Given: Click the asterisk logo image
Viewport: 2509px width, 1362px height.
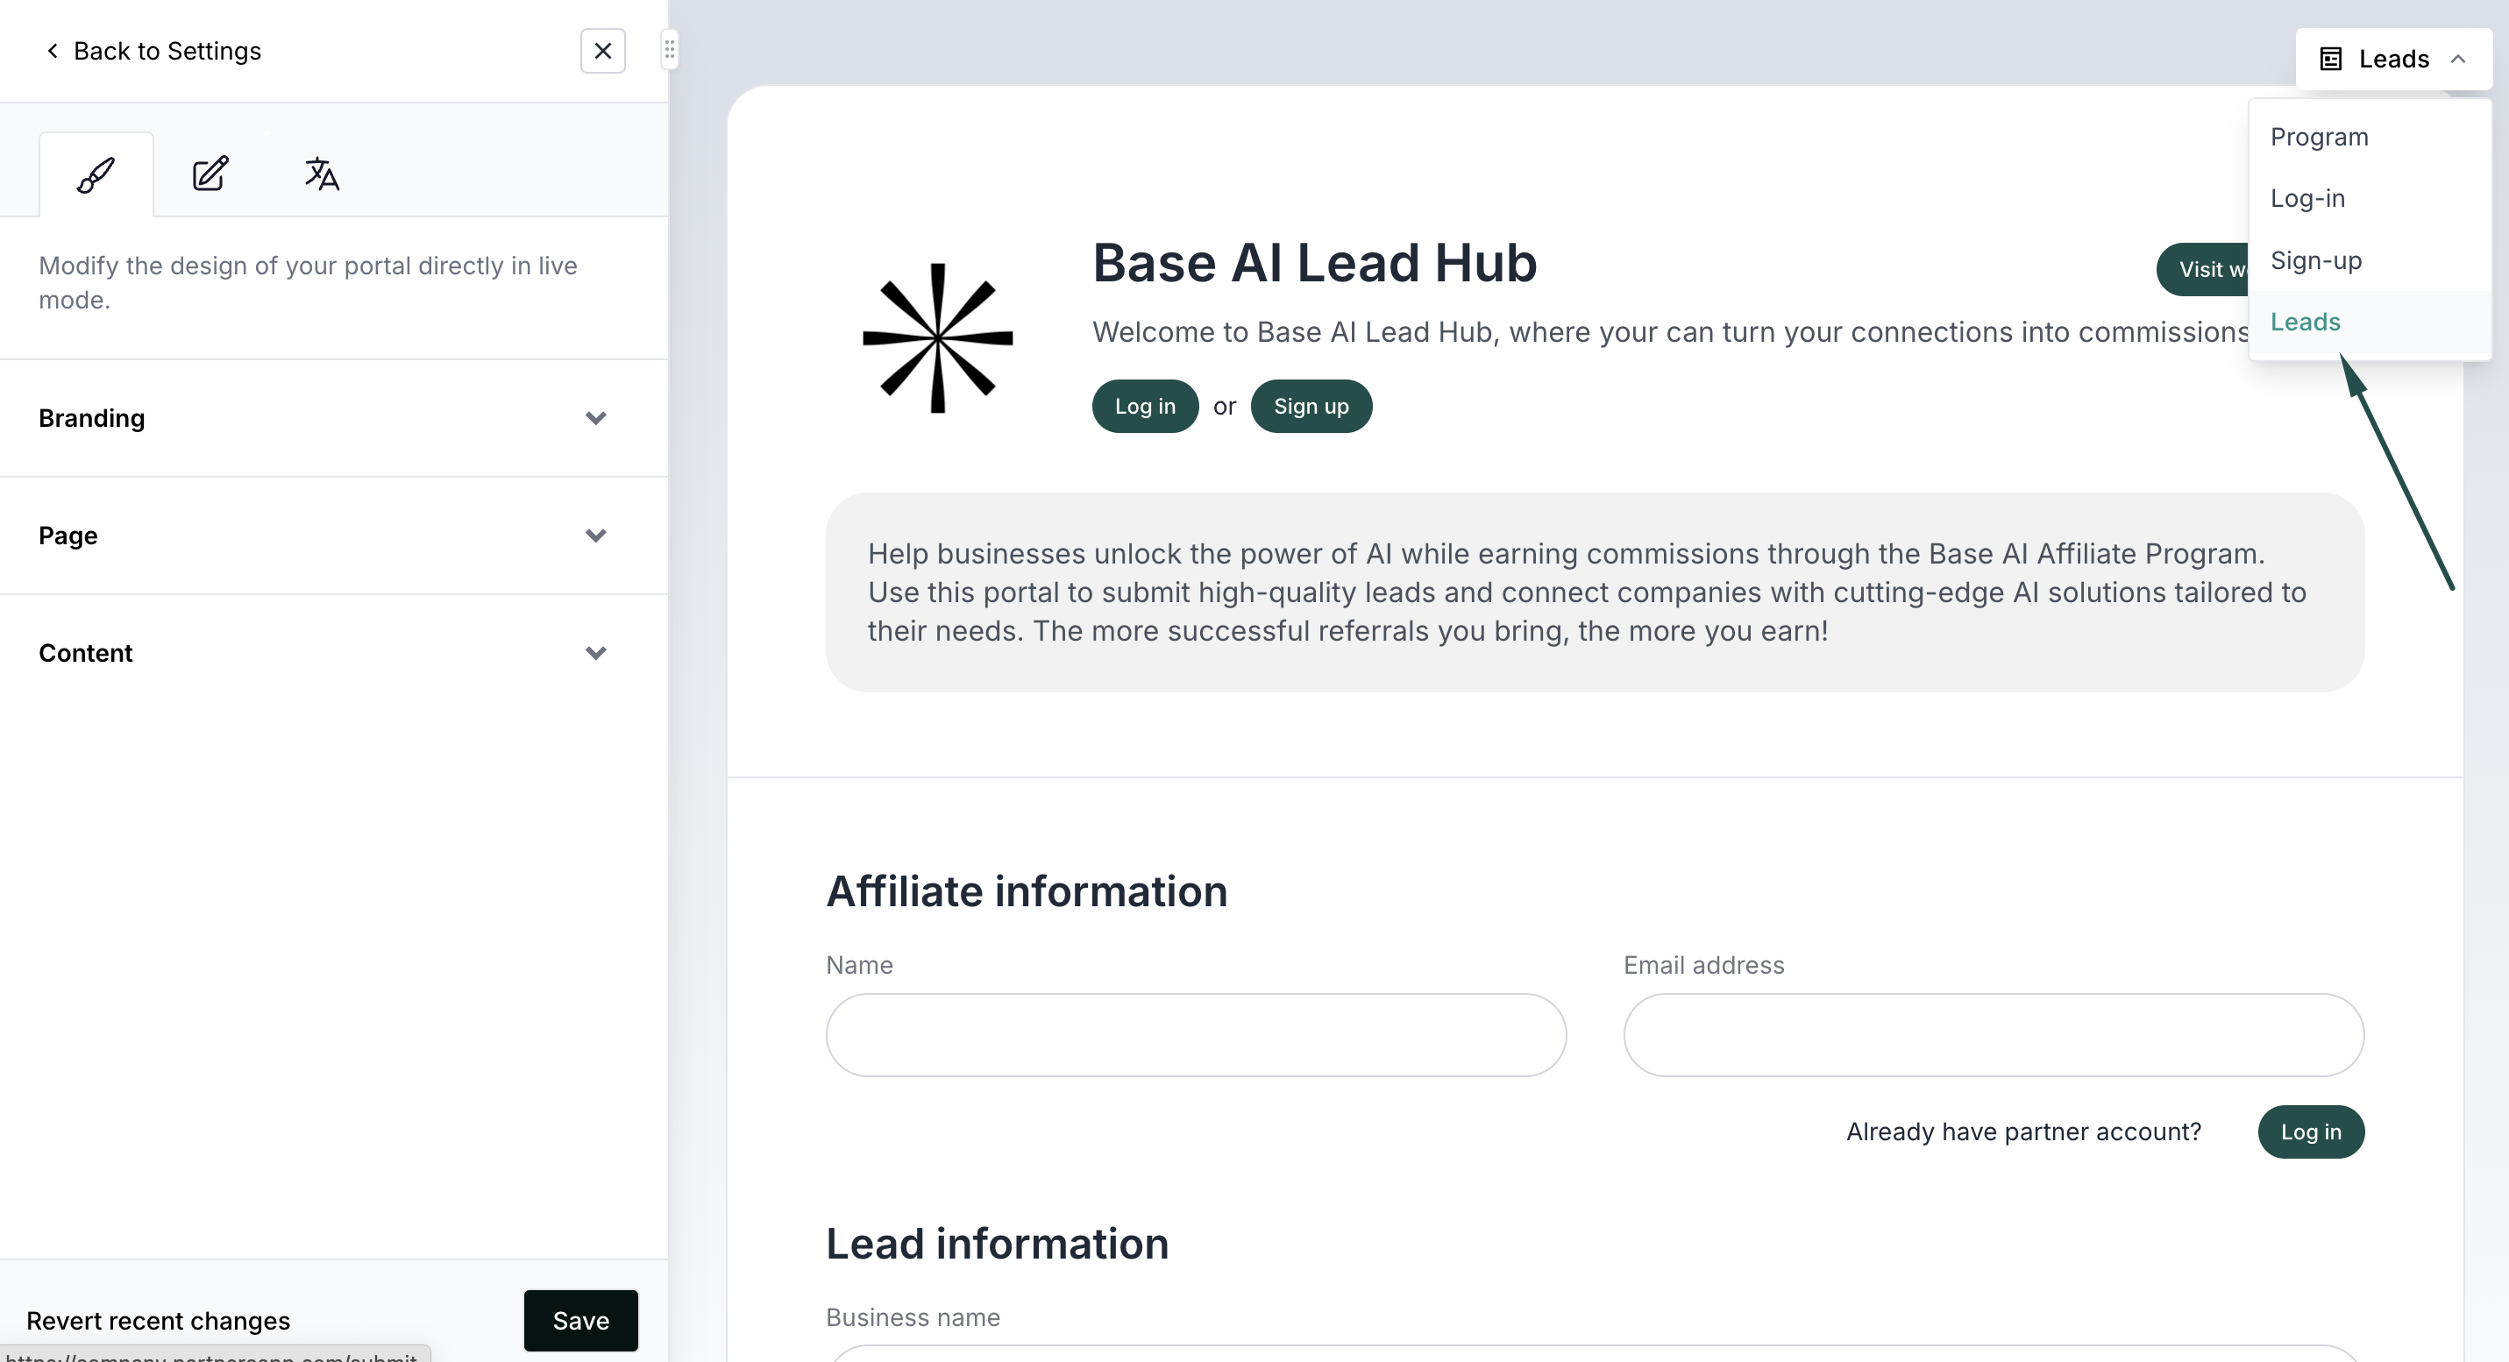Looking at the screenshot, I should pos(937,337).
